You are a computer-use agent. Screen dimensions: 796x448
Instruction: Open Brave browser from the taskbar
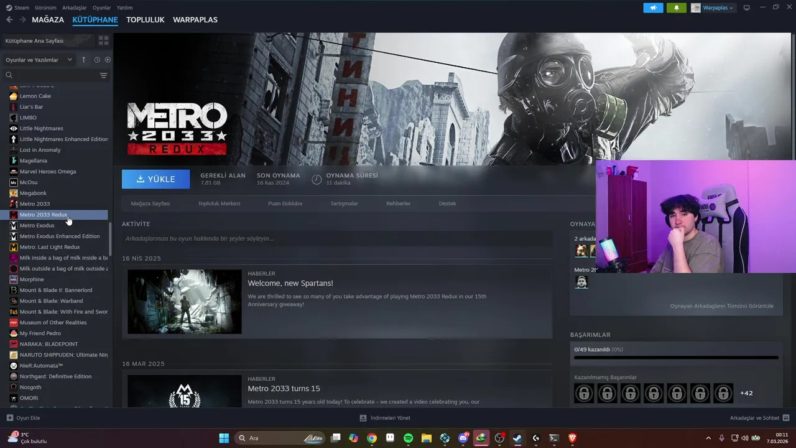coord(572,438)
